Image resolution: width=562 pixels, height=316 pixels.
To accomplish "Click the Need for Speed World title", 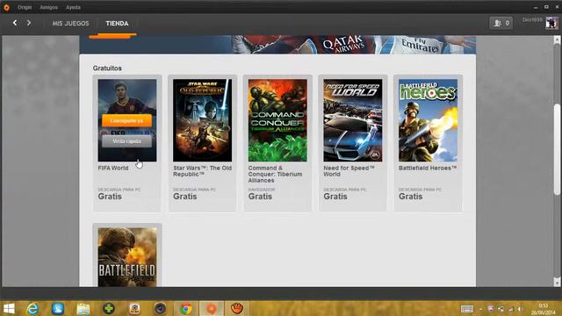I will pos(349,171).
